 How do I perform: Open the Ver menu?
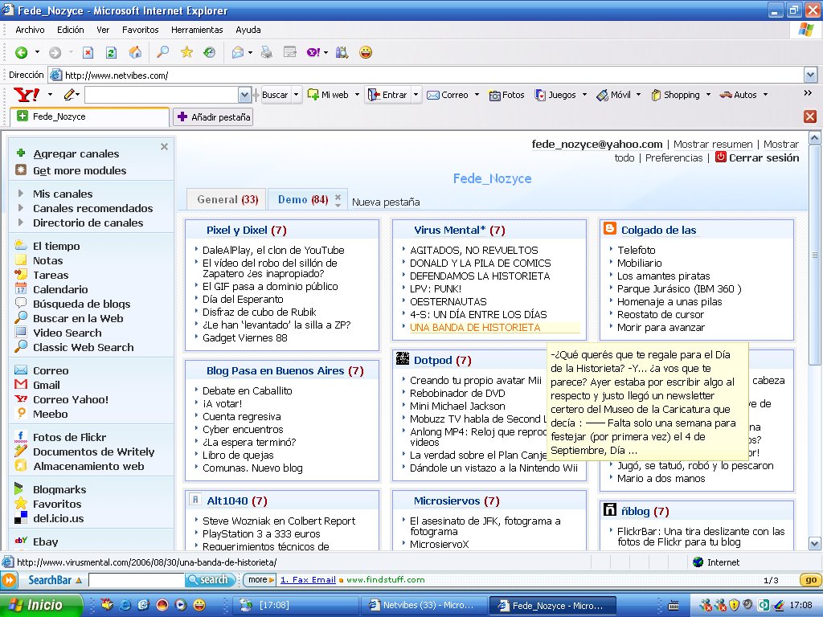103,30
